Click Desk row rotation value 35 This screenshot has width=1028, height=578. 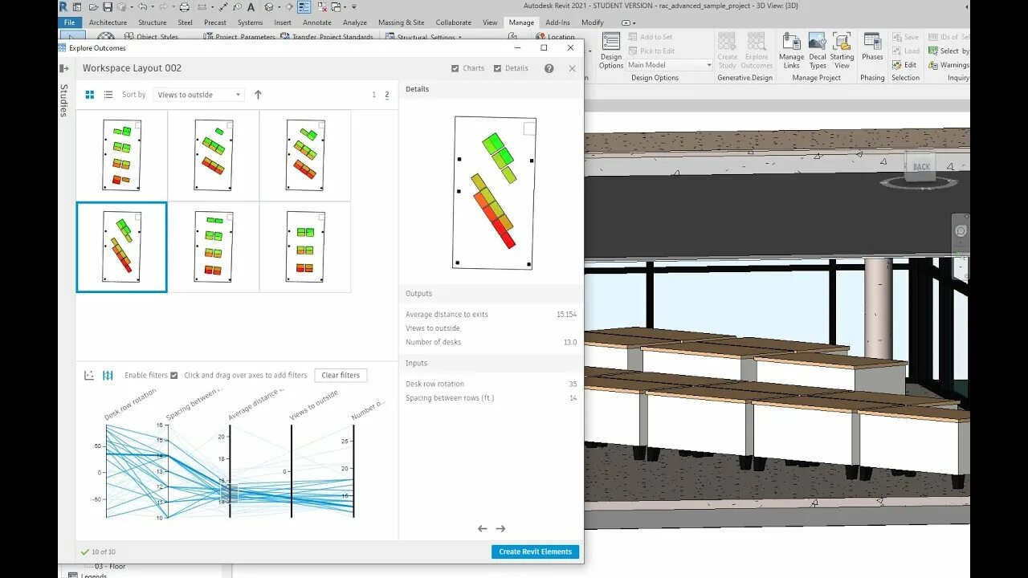573,384
